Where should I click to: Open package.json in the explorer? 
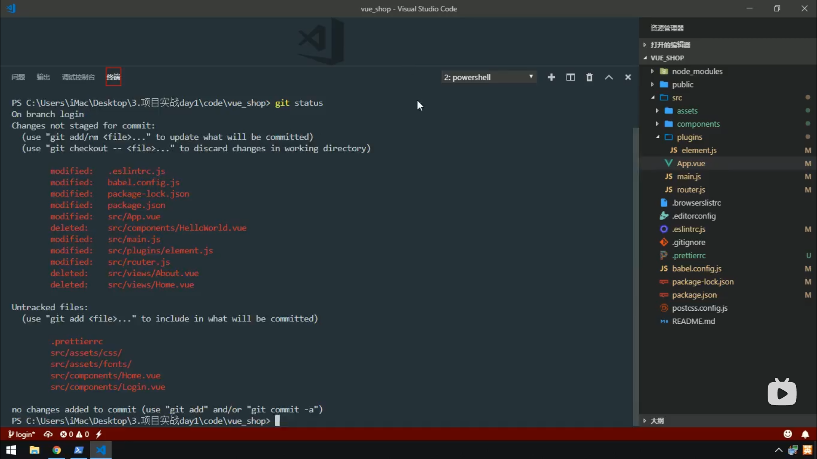coord(694,295)
